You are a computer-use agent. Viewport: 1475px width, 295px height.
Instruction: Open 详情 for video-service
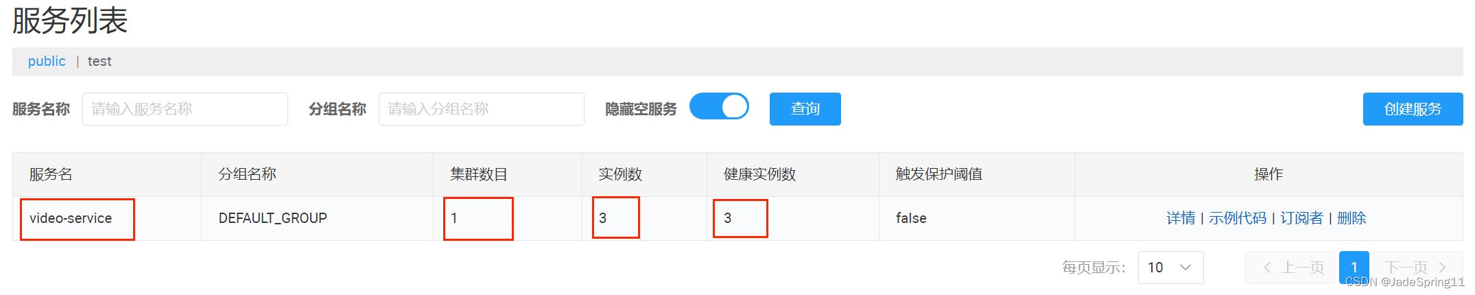pyautogui.click(x=1180, y=218)
